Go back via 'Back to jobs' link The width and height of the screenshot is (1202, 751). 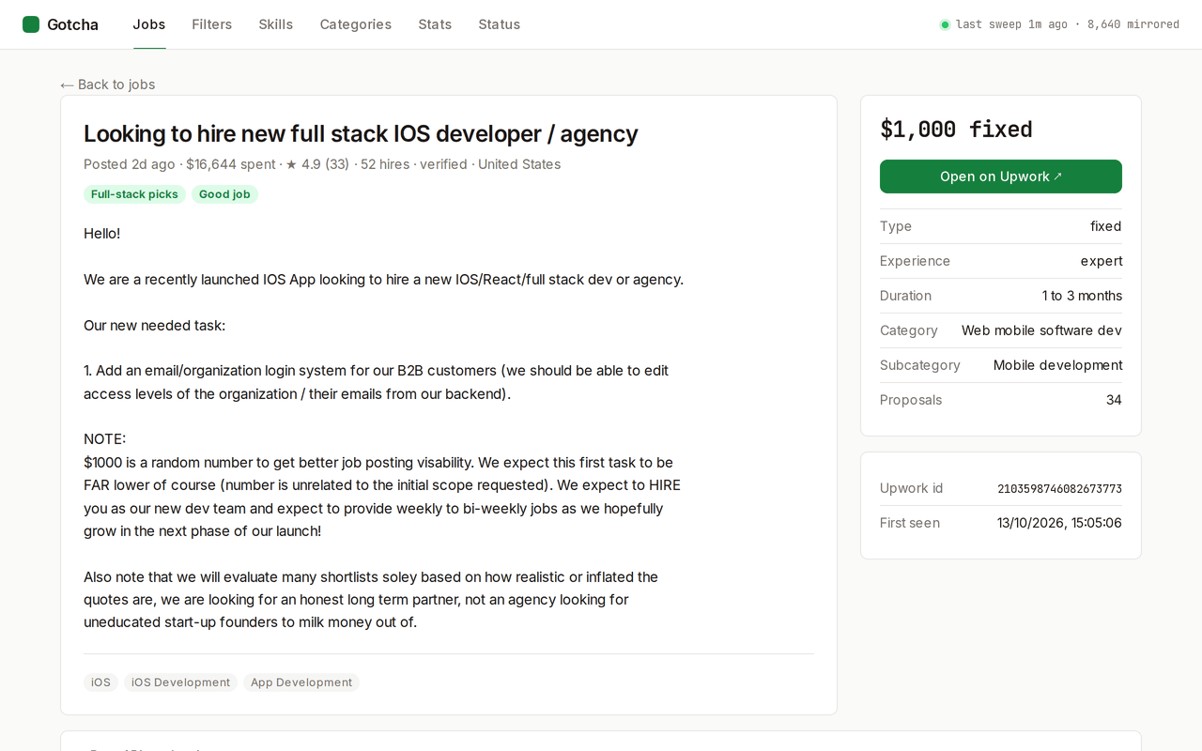click(108, 84)
